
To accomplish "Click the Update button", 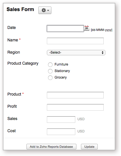I will coord(89,147).
